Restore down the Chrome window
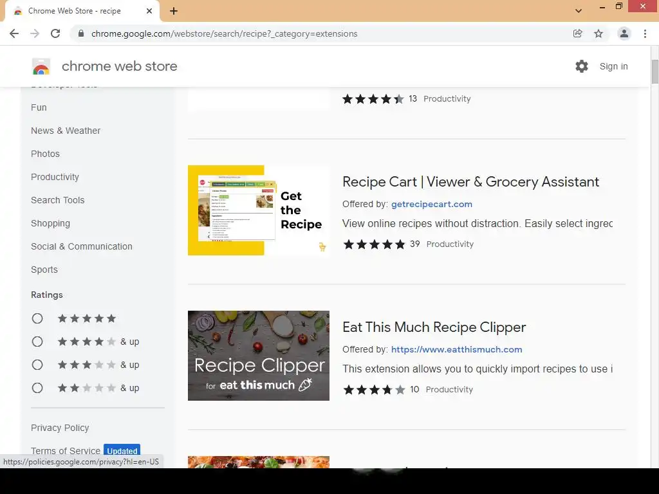This screenshot has height=494, width=659. coord(618,6)
